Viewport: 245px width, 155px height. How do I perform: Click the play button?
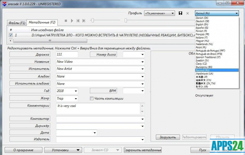click(72, 20)
